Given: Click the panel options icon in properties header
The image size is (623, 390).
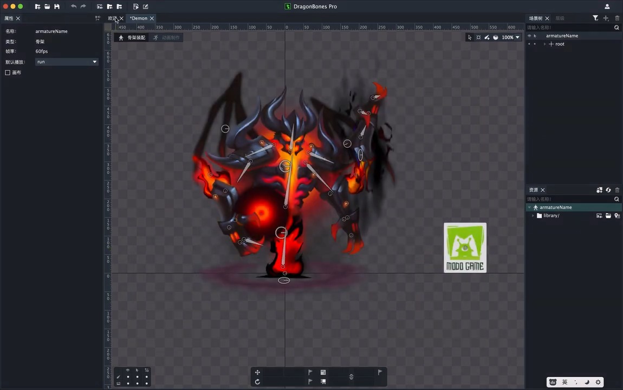Looking at the screenshot, I should [98, 18].
